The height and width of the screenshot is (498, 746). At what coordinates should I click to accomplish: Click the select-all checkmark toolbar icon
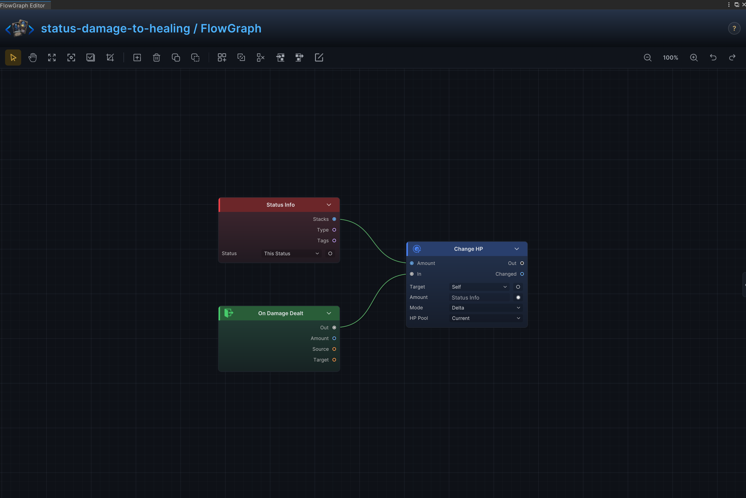tap(91, 58)
